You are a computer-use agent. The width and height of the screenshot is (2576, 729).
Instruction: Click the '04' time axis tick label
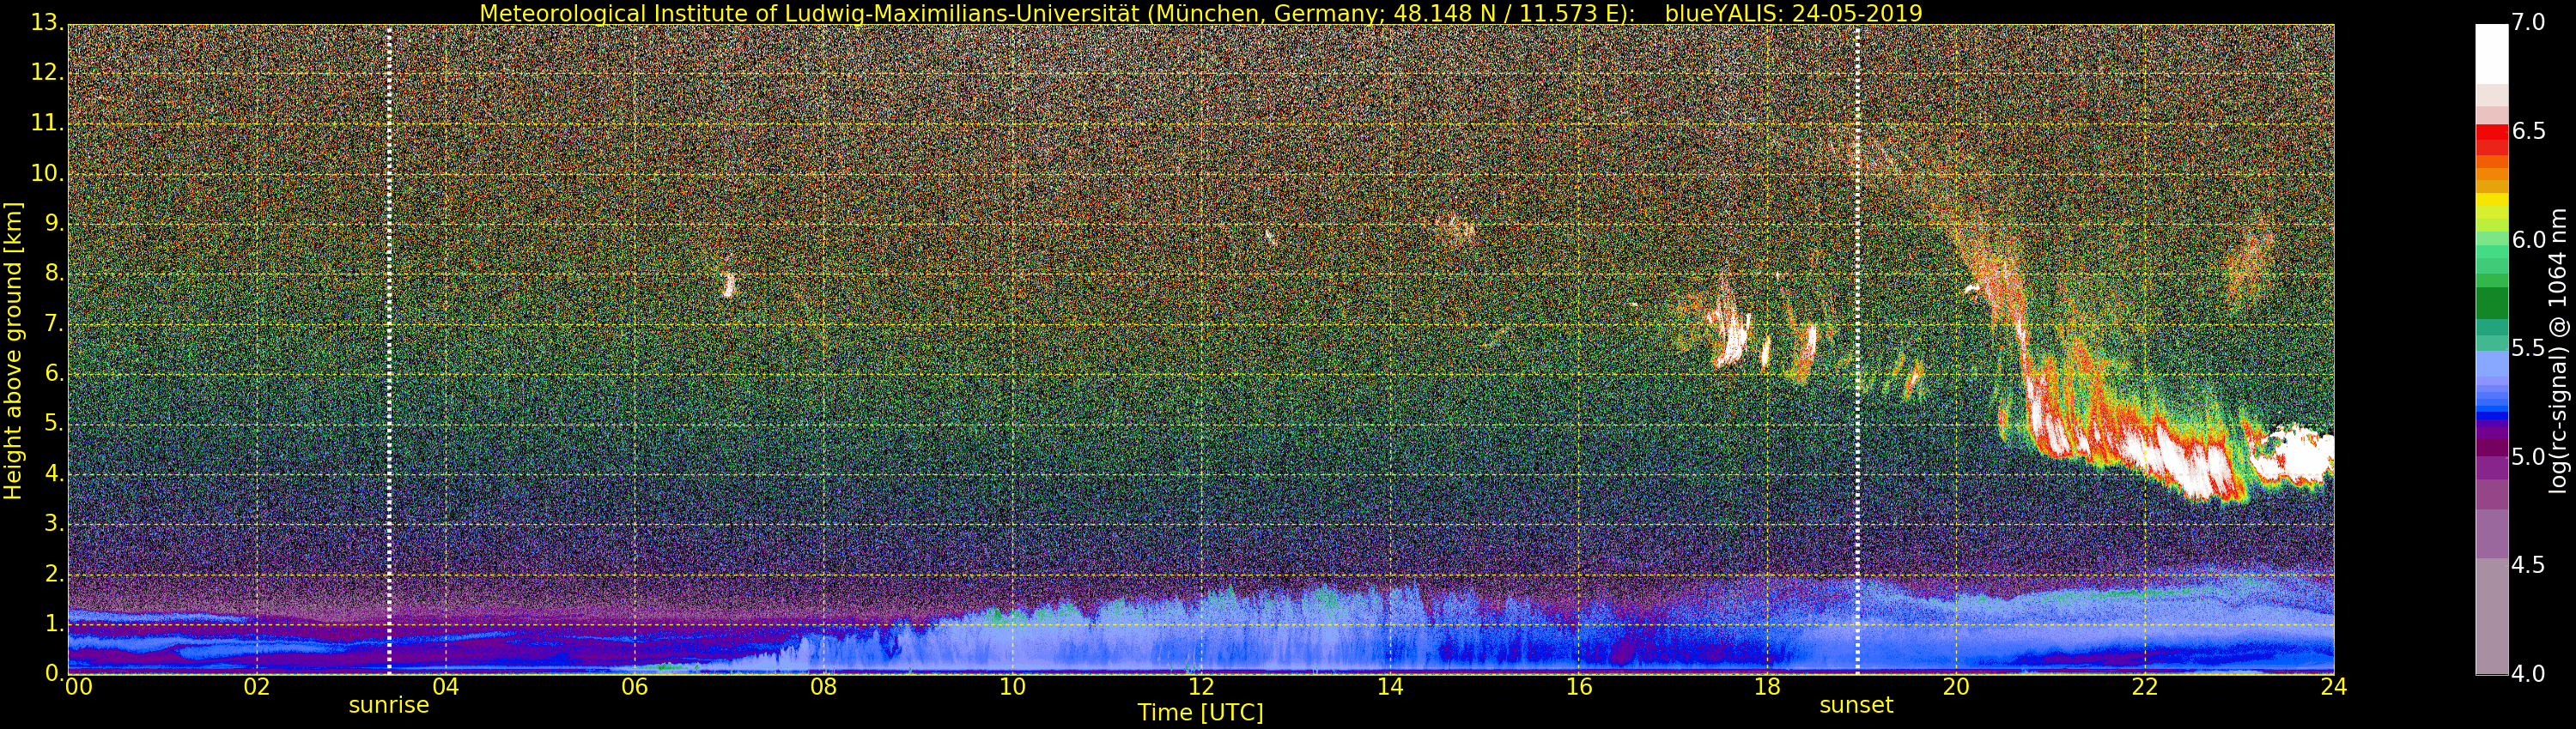[445, 686]
